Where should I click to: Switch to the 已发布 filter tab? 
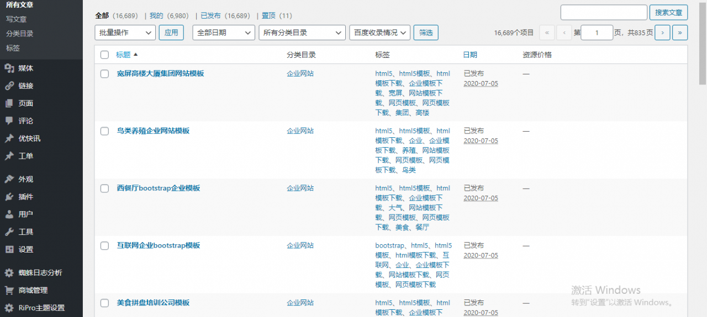coord(210,16)
